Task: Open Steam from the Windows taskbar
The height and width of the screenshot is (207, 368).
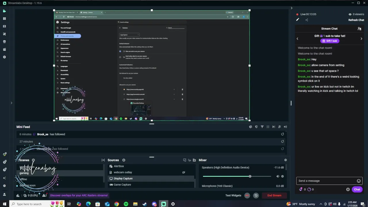Action: [145, 204]
